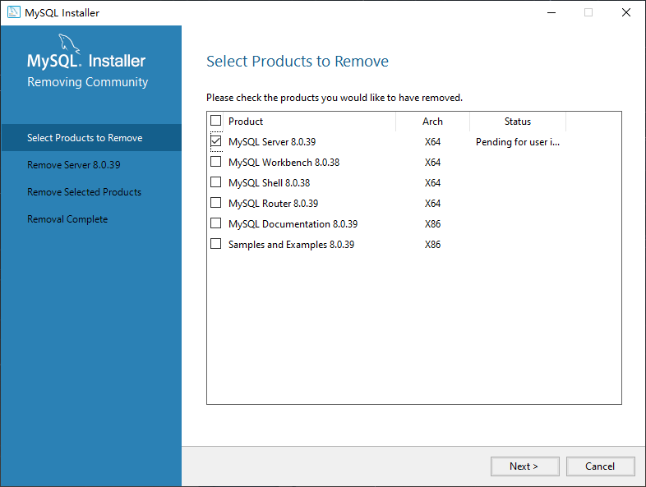
Task: Open the Remove Selected Products step
Action: (x=84, y=192)
